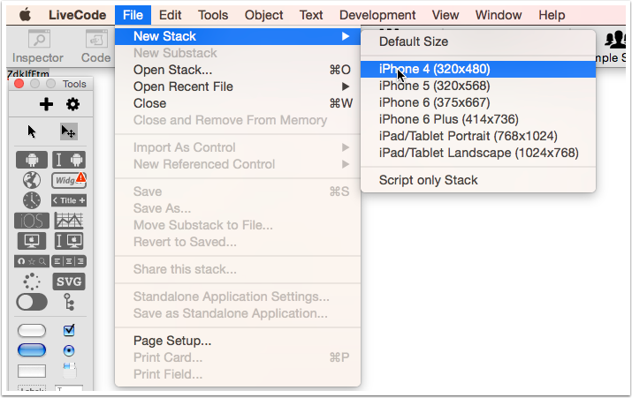Choose the Line graph widget

pos(69,221)
